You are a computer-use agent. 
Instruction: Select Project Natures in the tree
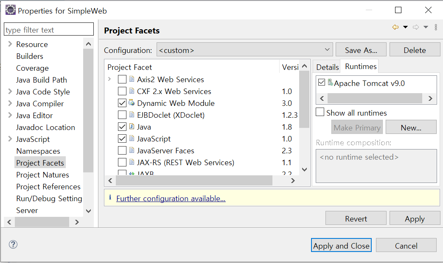click(42, 174)
